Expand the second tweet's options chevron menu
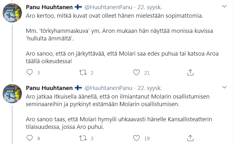 [x=224, y=87]
